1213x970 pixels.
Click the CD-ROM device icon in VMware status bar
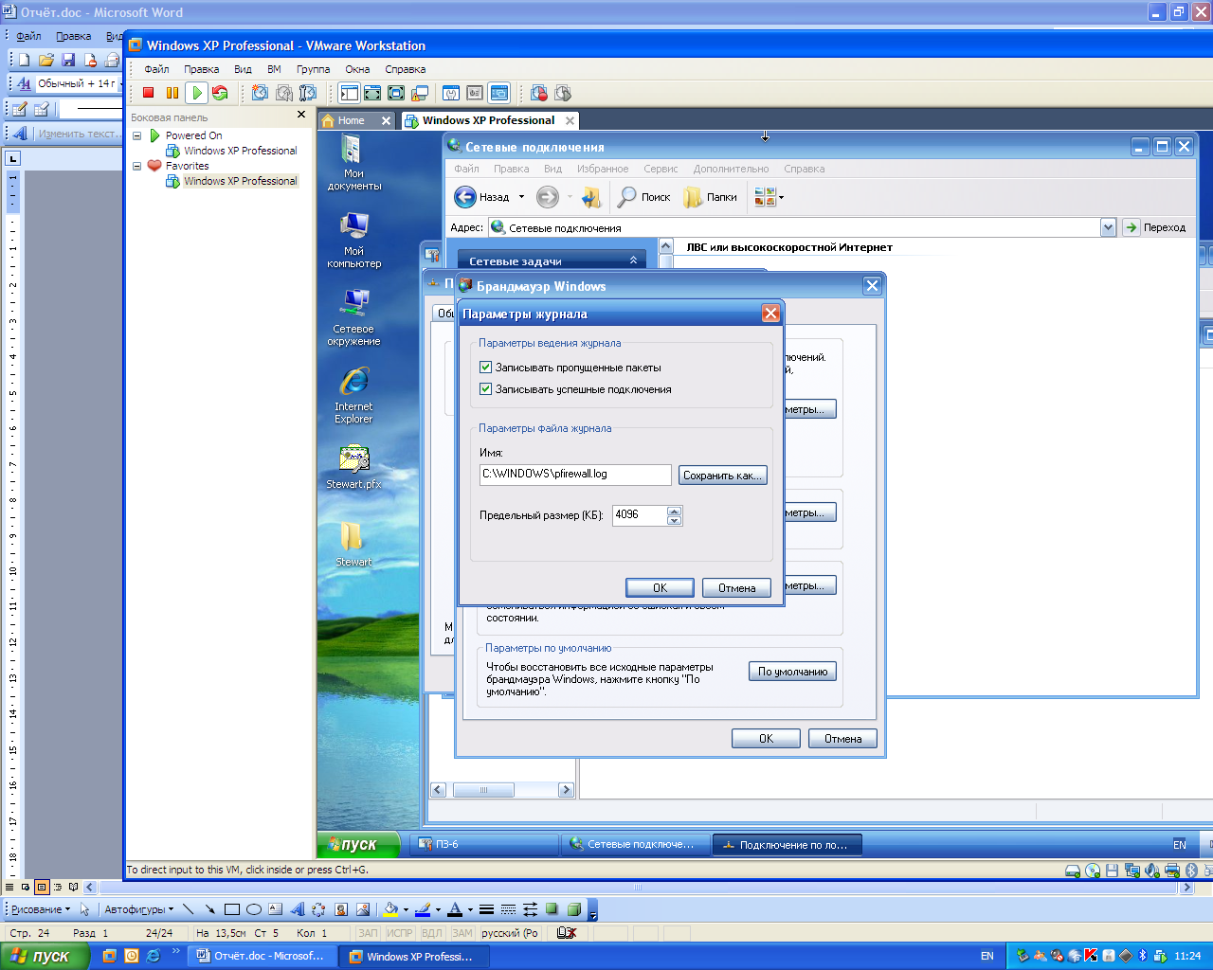point(1093,871)
